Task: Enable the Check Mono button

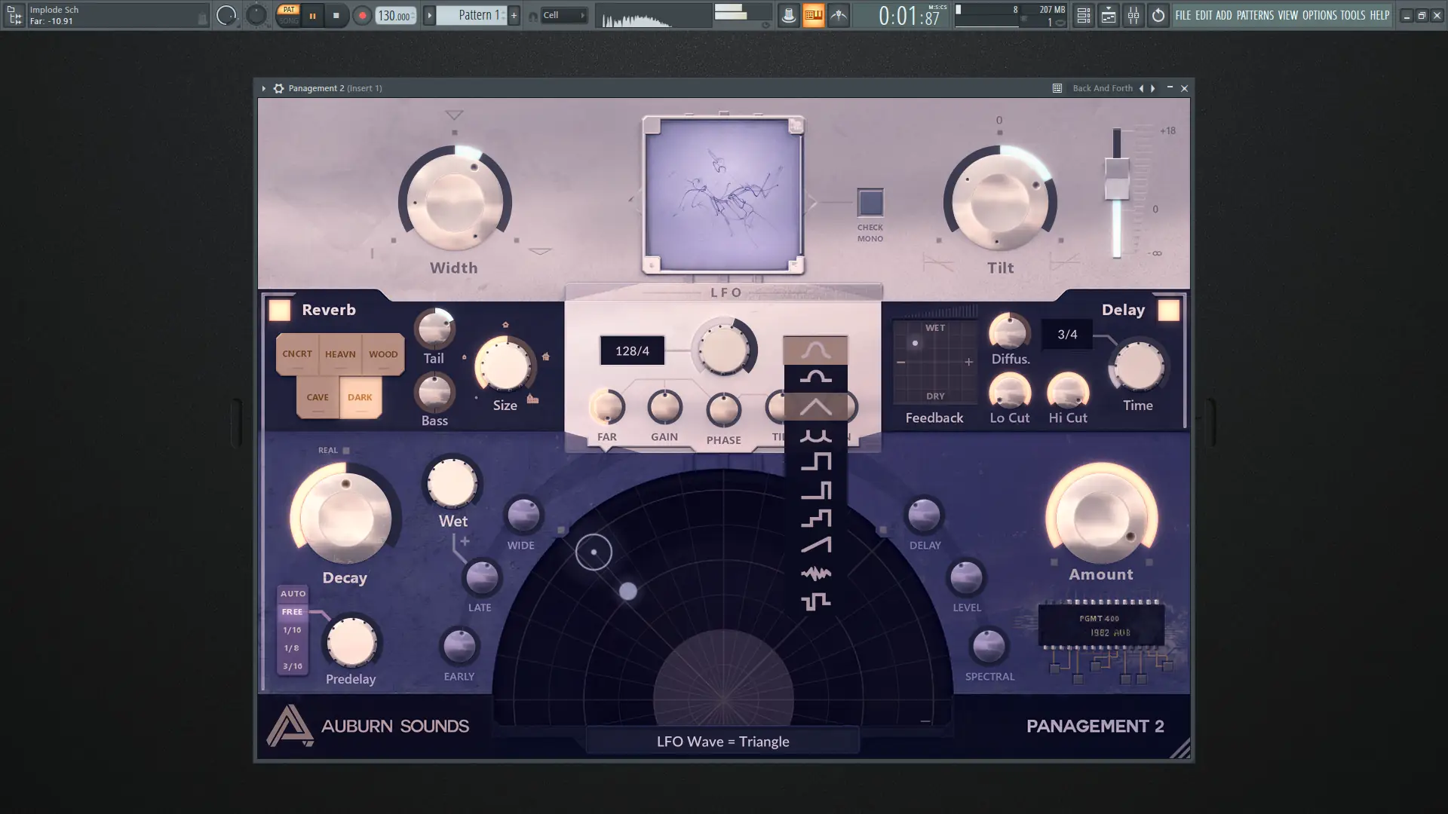Action: [x=870, y=203]
